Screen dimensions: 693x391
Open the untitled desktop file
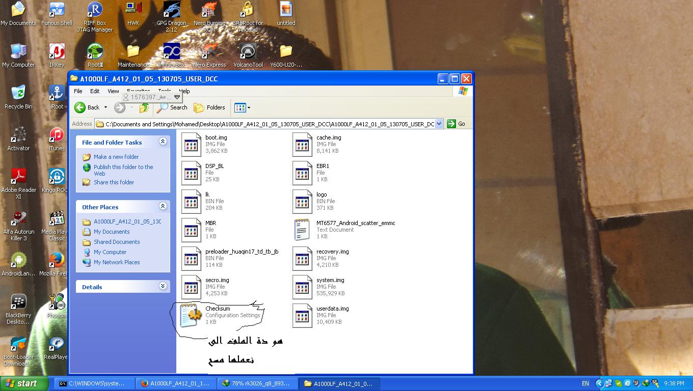coord(286,13)
